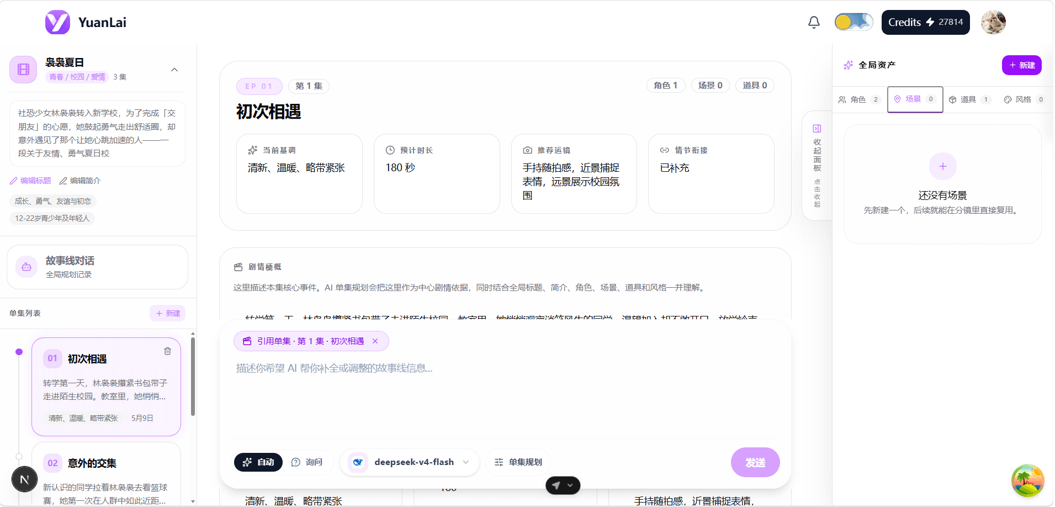
Task: Open the 当前基调 tone card
Action: pyautogui.click(x=299, y=173)
